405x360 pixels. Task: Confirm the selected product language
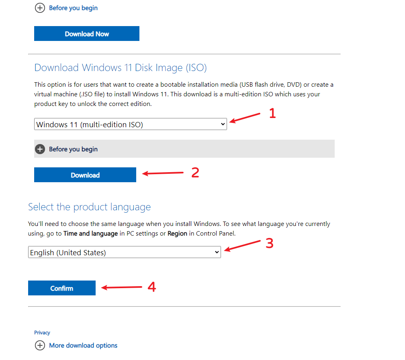pos(62,288)
